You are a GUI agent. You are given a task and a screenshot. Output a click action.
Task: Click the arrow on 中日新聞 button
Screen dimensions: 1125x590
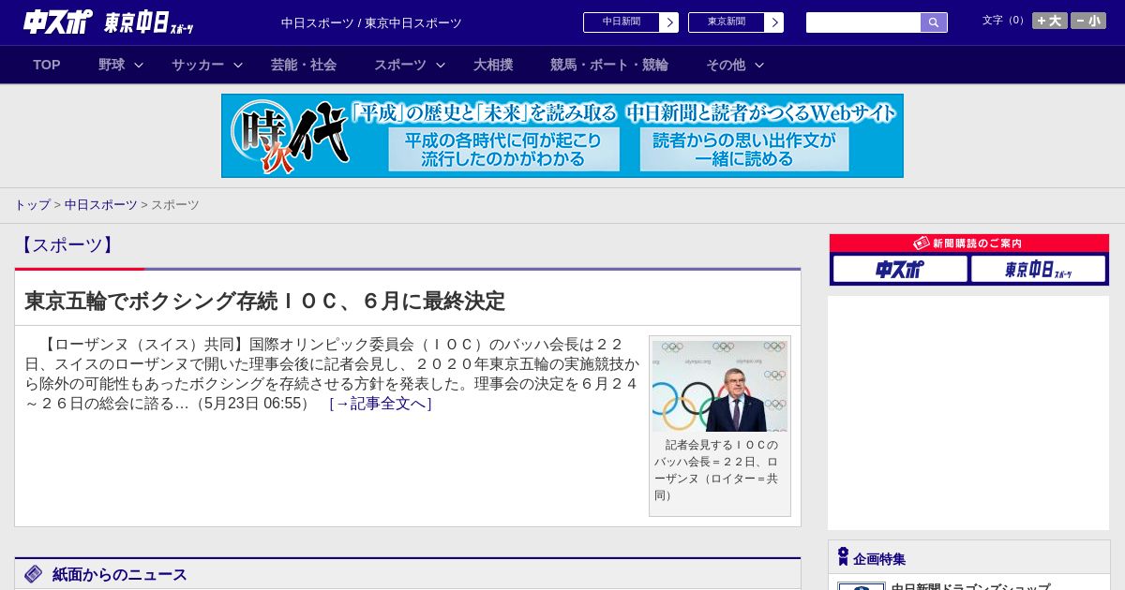coord(668,22)
